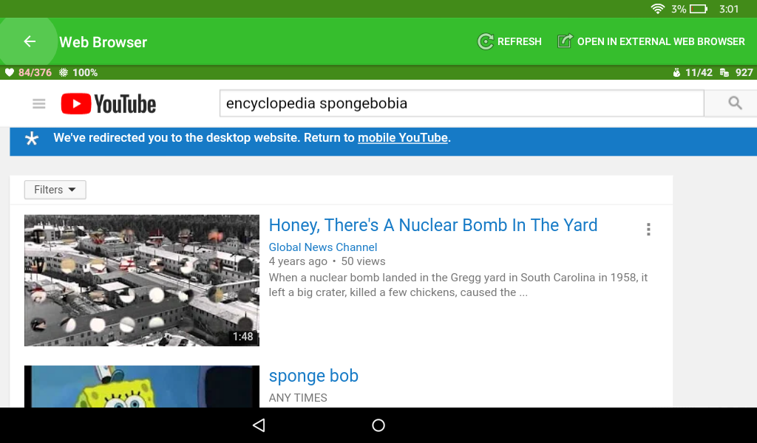Image resolution: width=757 pixels, height=443 pixels.
Task: Open in external web browser
Action: [x=651, y=41]
